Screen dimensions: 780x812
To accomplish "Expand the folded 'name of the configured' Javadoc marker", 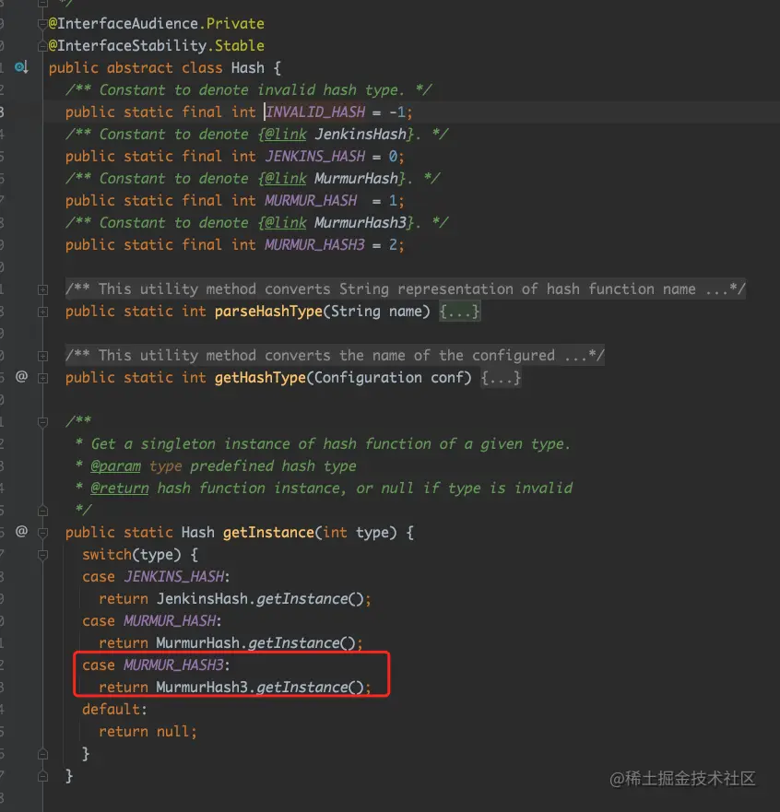I will click(x=43, y=356).
